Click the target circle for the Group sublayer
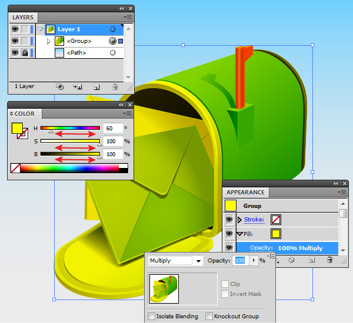 point(112,41)
